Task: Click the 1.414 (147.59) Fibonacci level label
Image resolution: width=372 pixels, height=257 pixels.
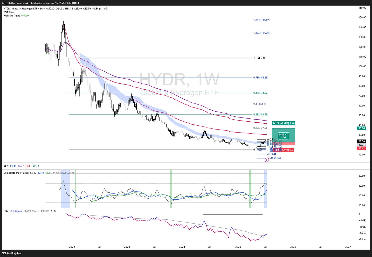Action: click(x=261, y=20)
